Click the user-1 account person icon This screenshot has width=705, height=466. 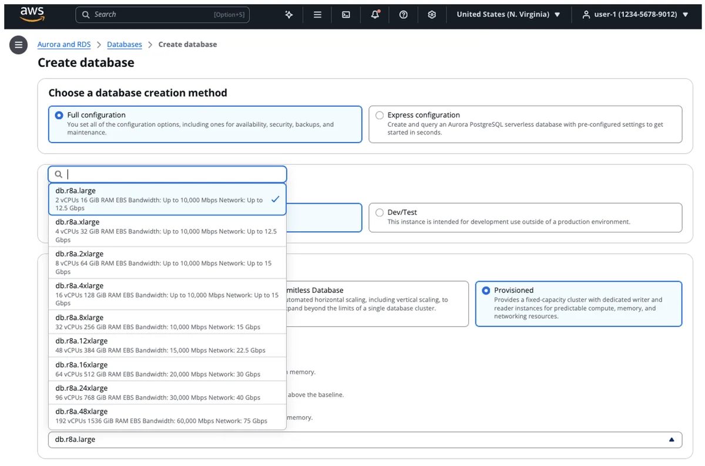pos(586,15)
